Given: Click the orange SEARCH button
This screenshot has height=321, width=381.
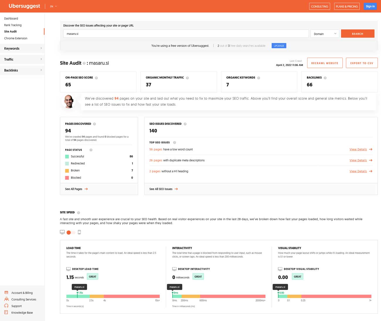Looking at the screenshot, I should point(358,34).
